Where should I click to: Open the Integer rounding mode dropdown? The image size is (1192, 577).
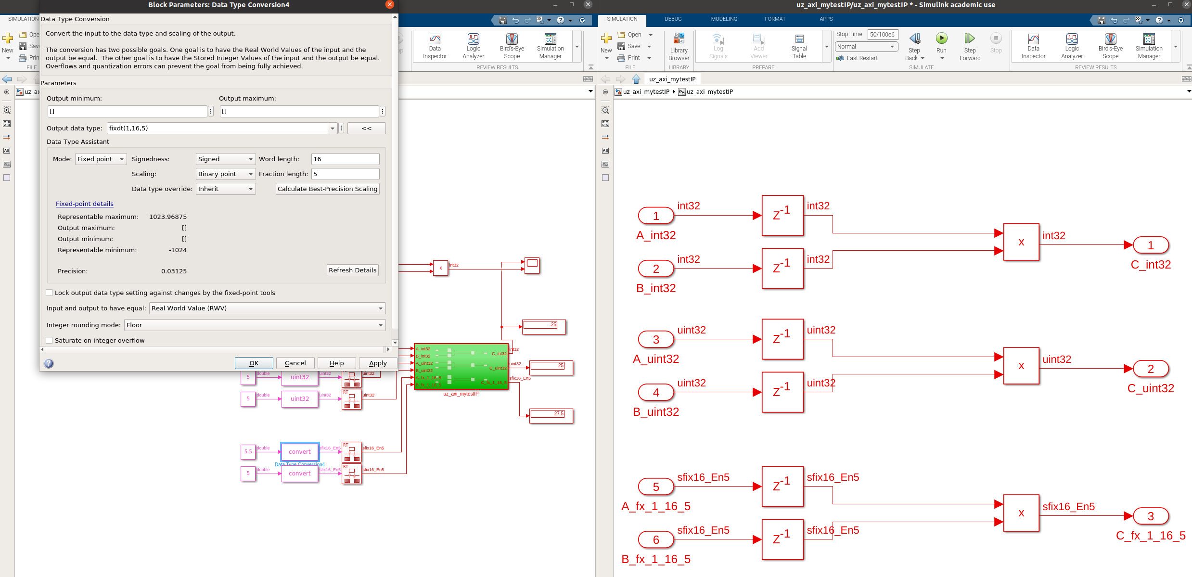point(255,325)
